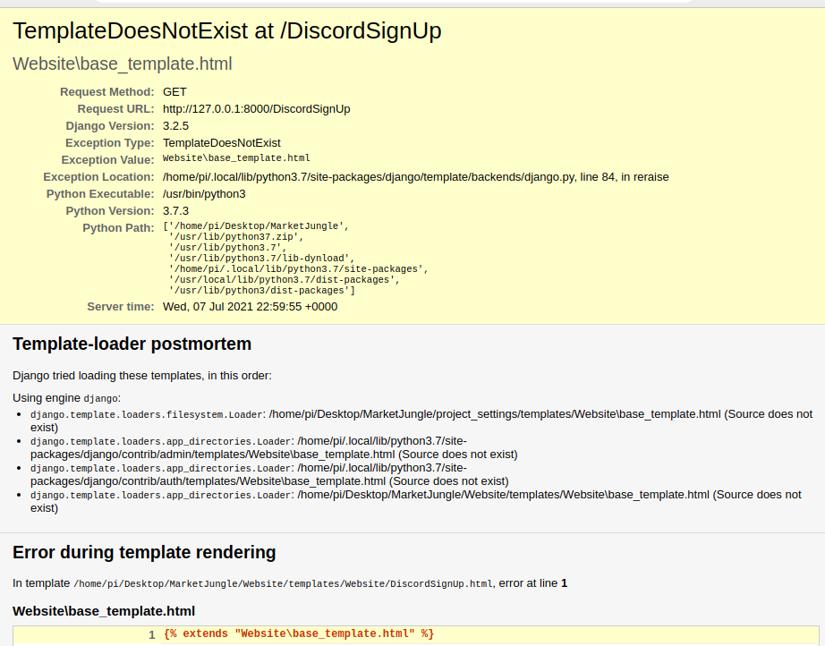
Task: Click the Python executable '/usr/bin/python3'
Action: tap(204, 193)
